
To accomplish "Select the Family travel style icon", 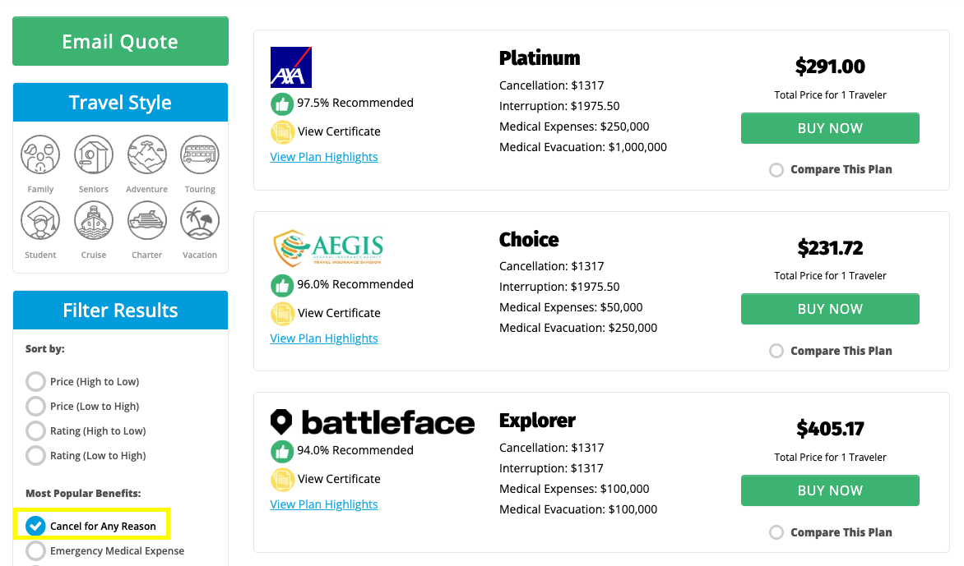I will click(x=40, y=155).
